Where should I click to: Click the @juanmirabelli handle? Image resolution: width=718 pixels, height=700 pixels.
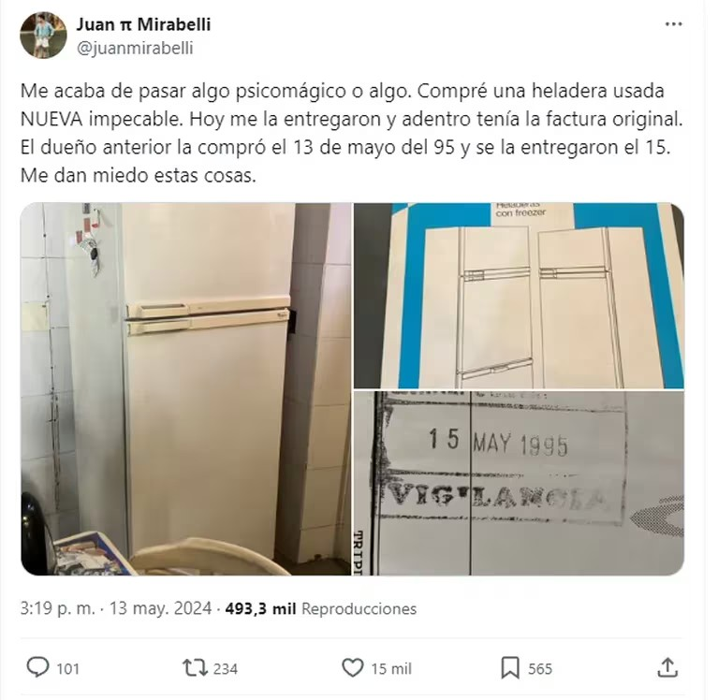135,48
